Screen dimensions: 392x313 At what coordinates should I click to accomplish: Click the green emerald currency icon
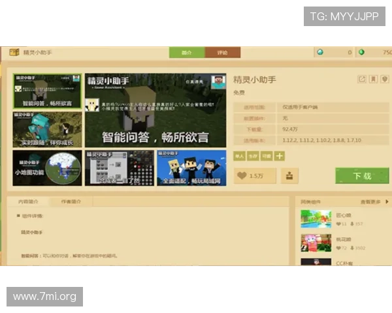(x=361, y=52)
